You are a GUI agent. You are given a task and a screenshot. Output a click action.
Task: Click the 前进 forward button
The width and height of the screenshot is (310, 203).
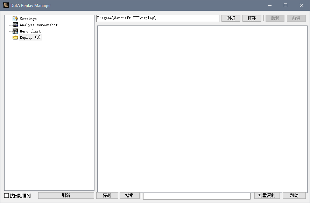(296, 18)
